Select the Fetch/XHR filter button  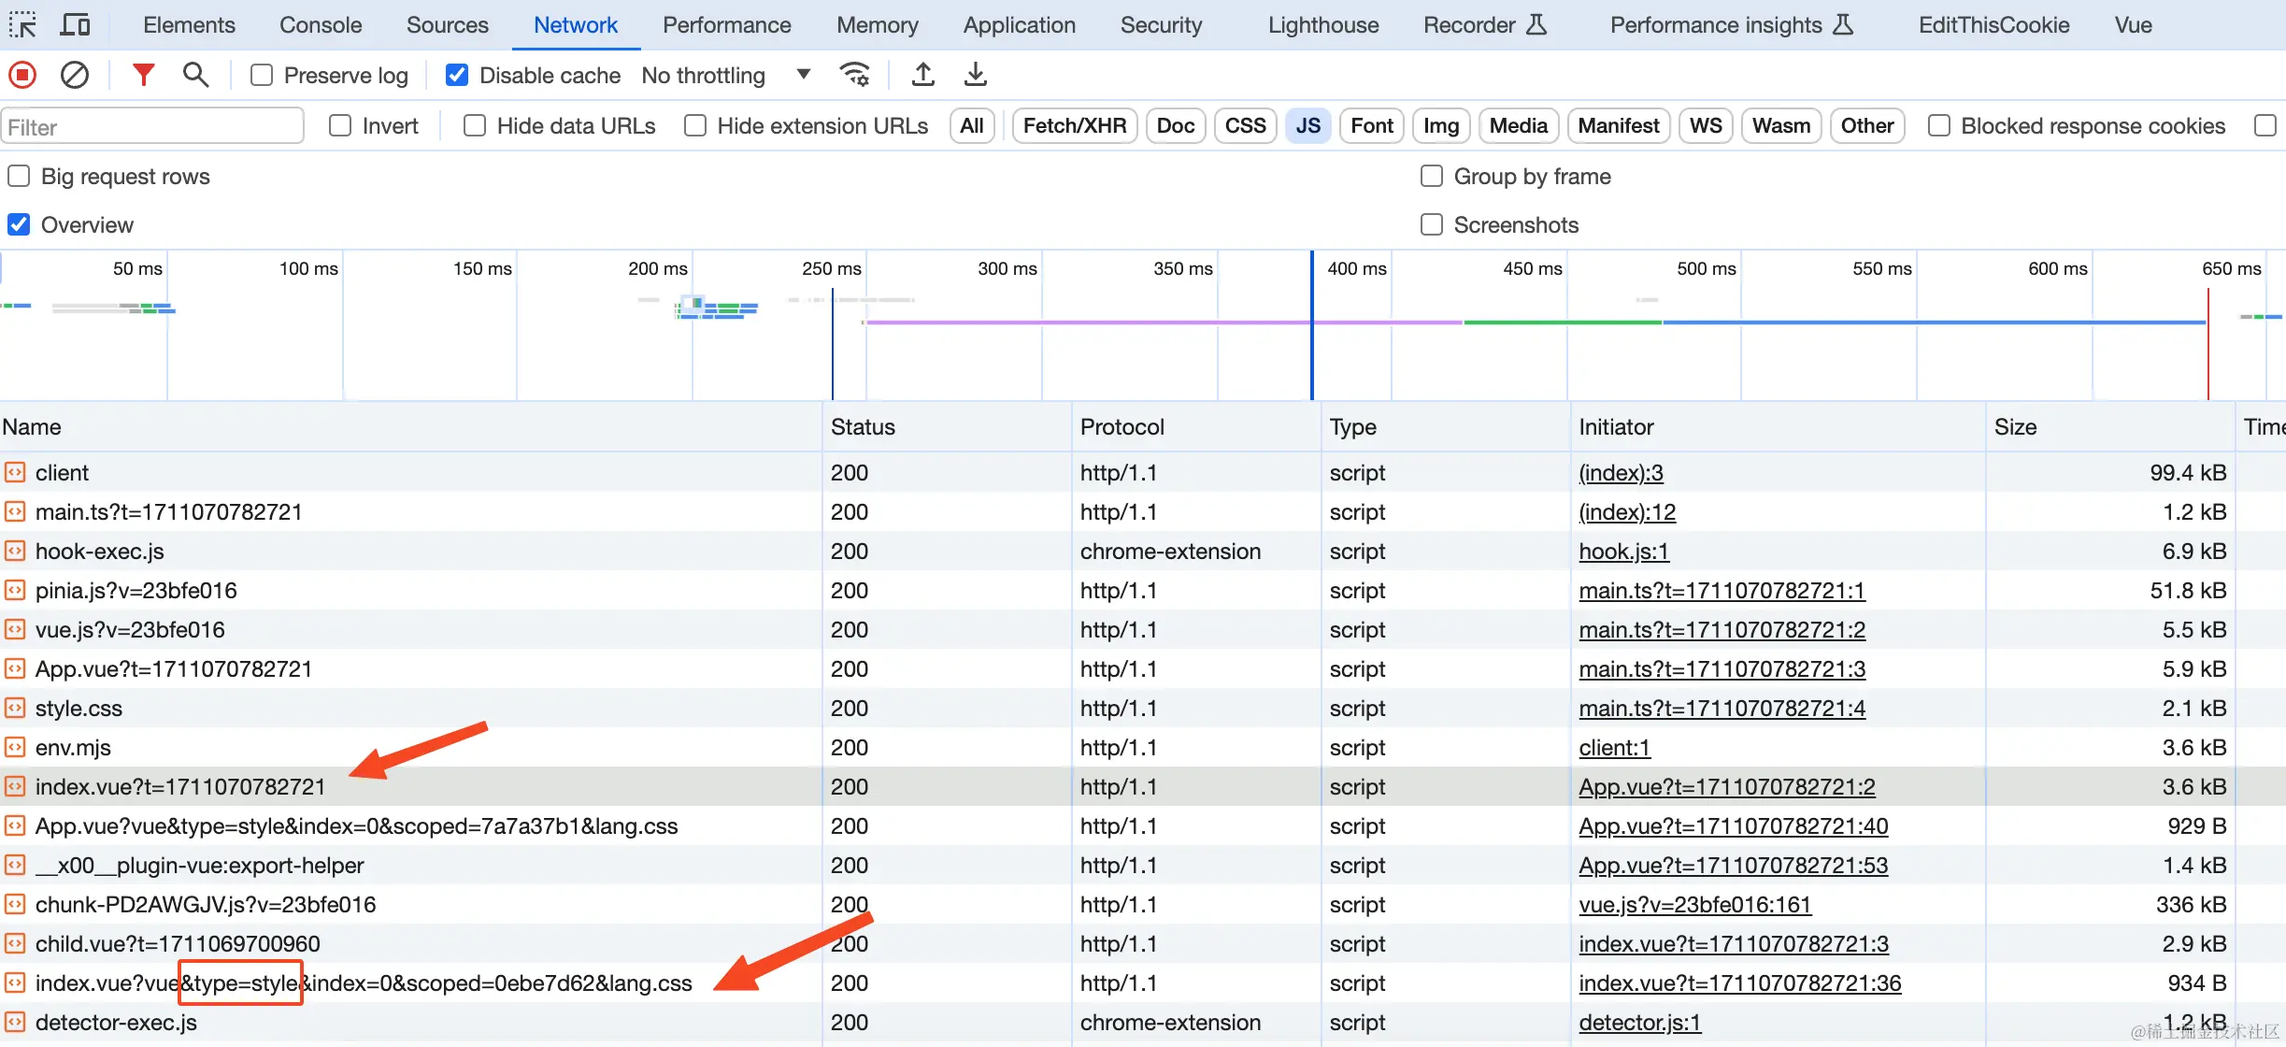(x=1074, y=126)
